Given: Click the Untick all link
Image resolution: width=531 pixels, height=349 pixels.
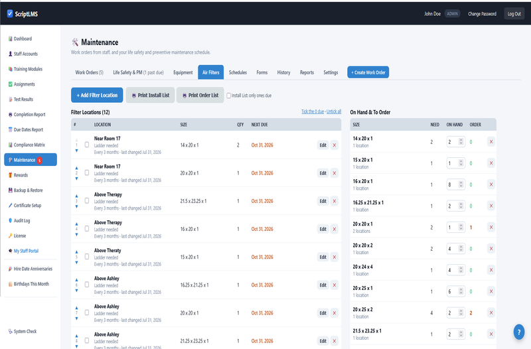Looking at the screenshot, I should (x=334, y=111).
